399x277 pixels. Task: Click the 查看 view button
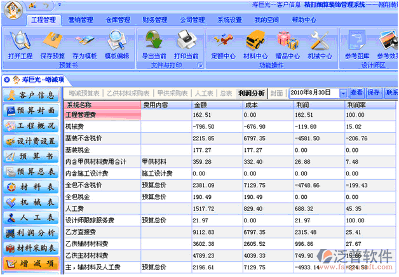point(356,93)
